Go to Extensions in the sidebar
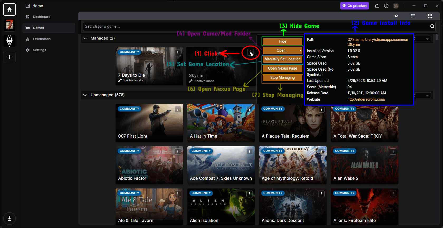Image resolution: width=443 pixels, height=228 pixels. [49, 39]
